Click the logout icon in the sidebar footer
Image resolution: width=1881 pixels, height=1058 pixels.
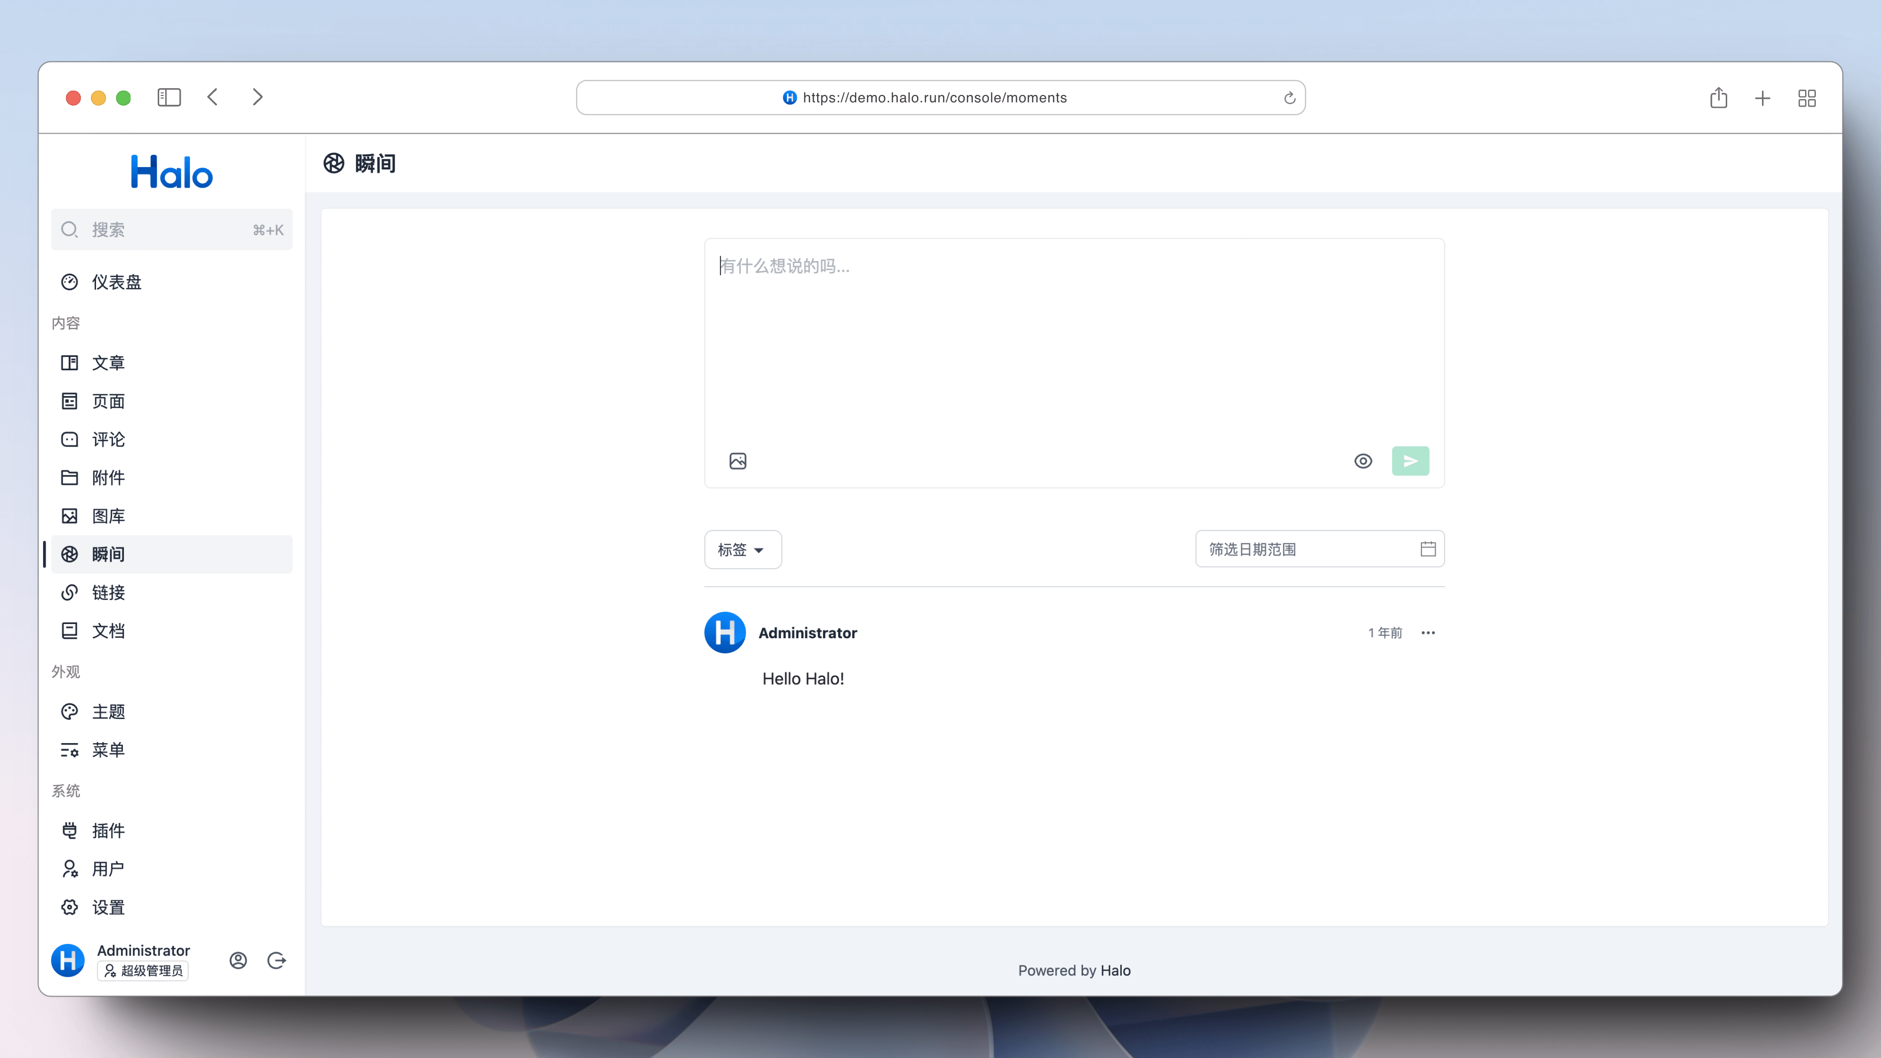pos(276,960)
